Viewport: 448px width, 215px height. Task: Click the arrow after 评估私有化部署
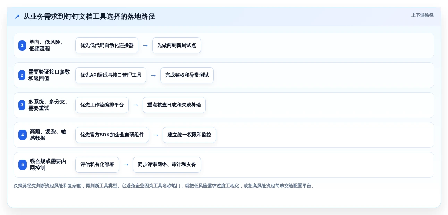[x=126, y=165]
